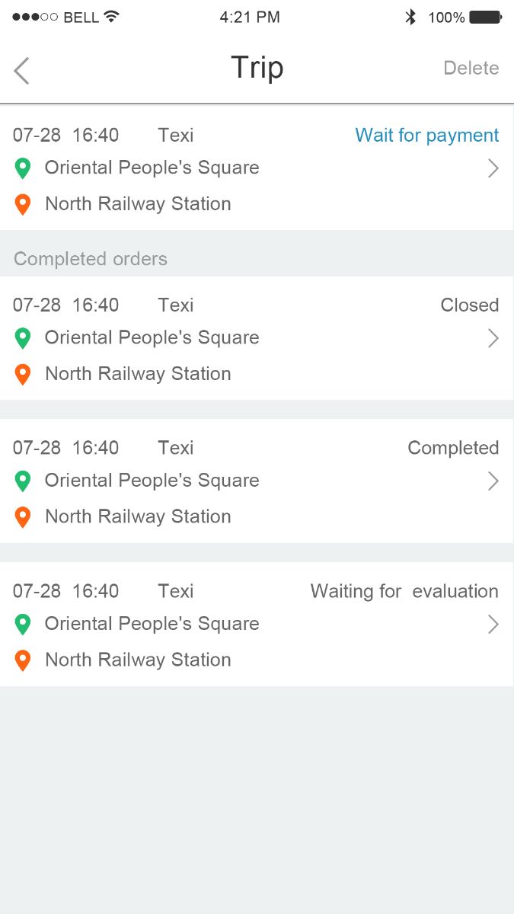514x914 pixels.
Task: Tap green pickup pin in Wait for payment order
Action: click(23, 168)
